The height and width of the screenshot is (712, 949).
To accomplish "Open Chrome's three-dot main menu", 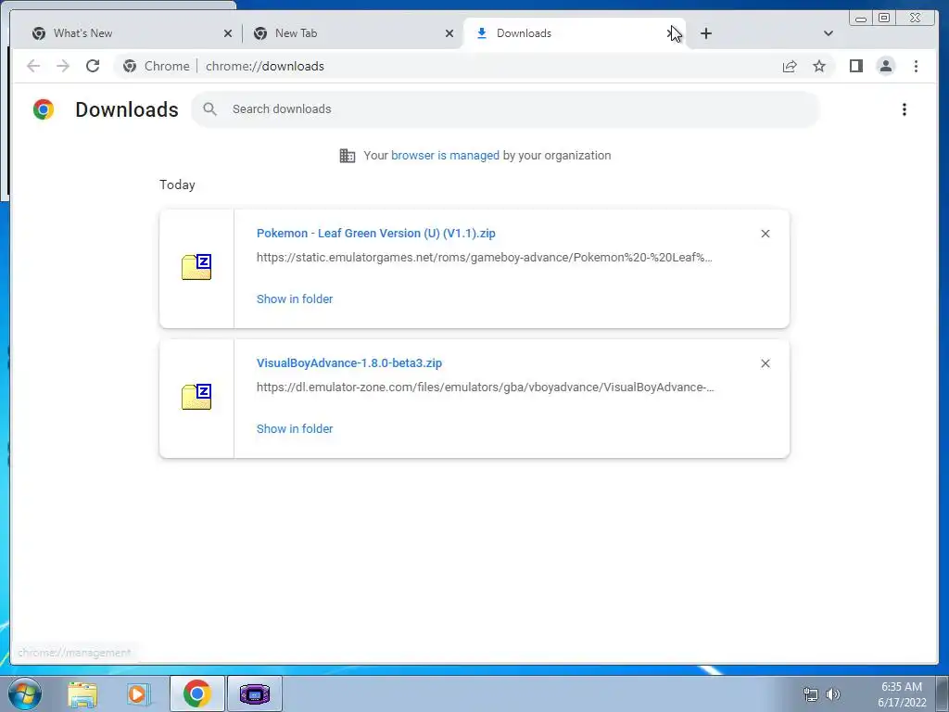I will point(916,66).
